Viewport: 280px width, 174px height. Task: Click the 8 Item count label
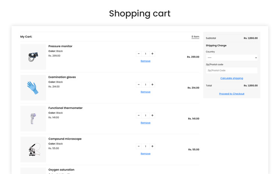[195, 37]
